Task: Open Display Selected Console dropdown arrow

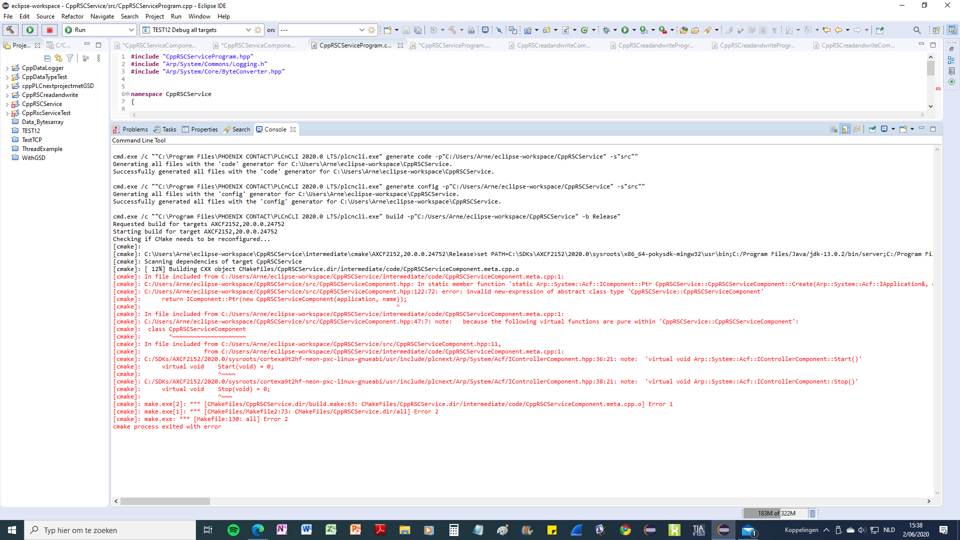Action: coord(893,129)
